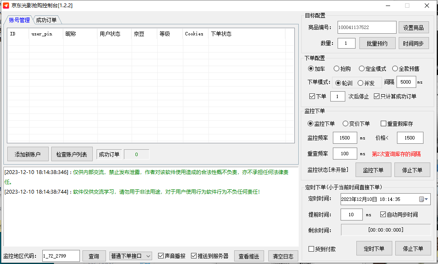Clear logs with 清空日志 button

click(x=283, y=256)
